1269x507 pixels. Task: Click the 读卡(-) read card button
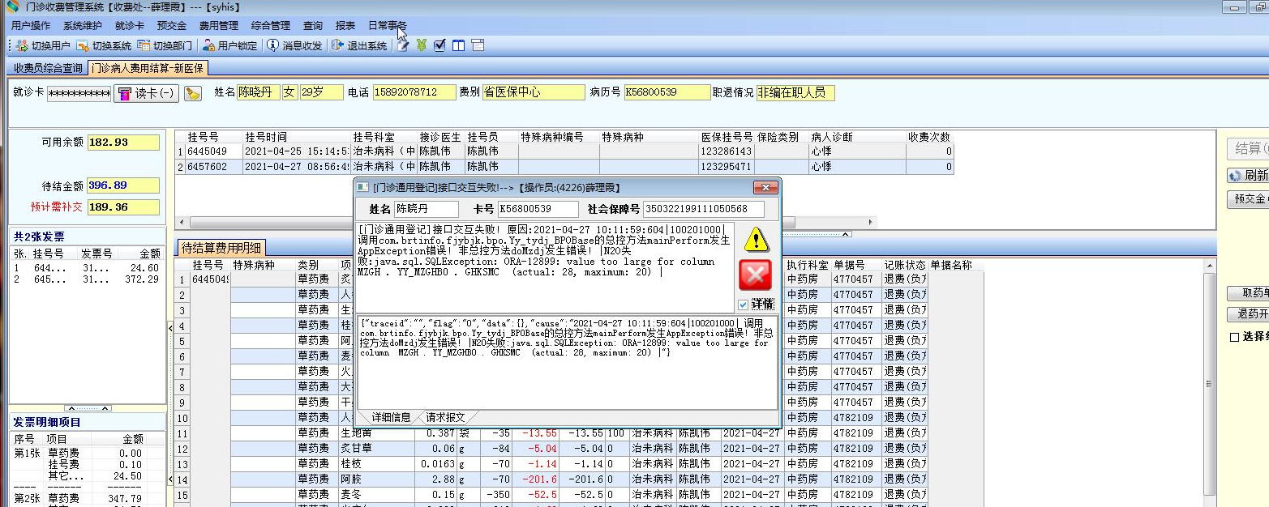tap(146, 93)
